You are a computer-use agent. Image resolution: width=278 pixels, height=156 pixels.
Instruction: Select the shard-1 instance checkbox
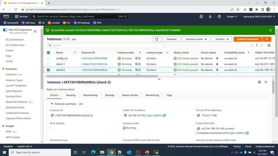click(48, 64)
